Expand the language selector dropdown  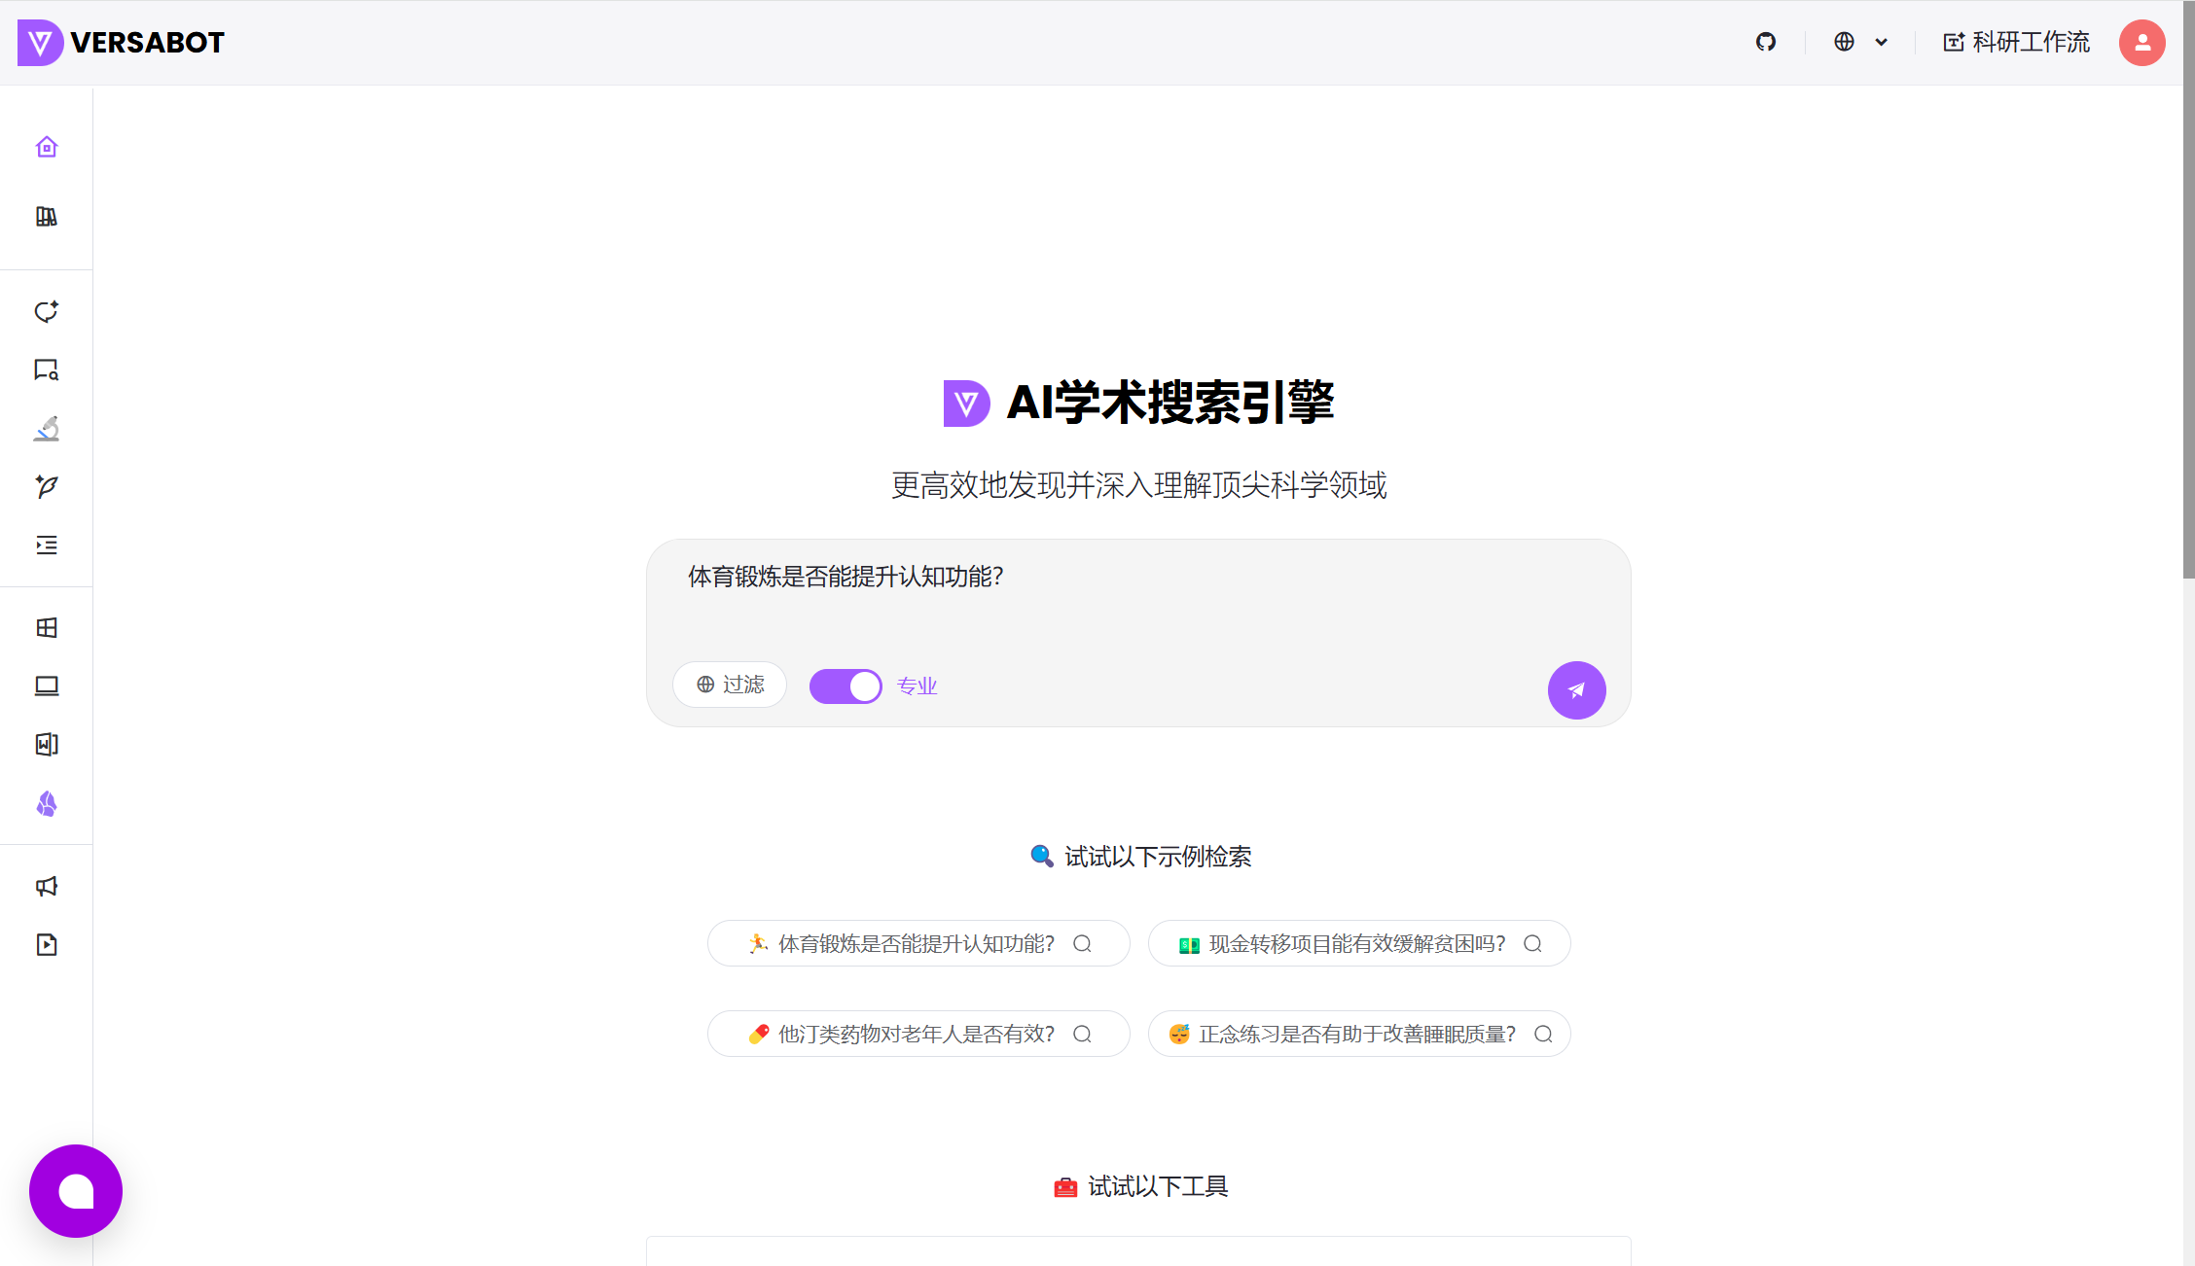pos(1859,42)
